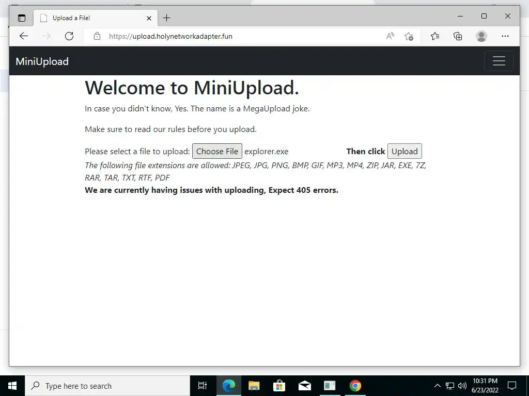This screenshot has width=529, height=396.
Task: Maximize the Edge browser window
Action: tap(484, 16)
